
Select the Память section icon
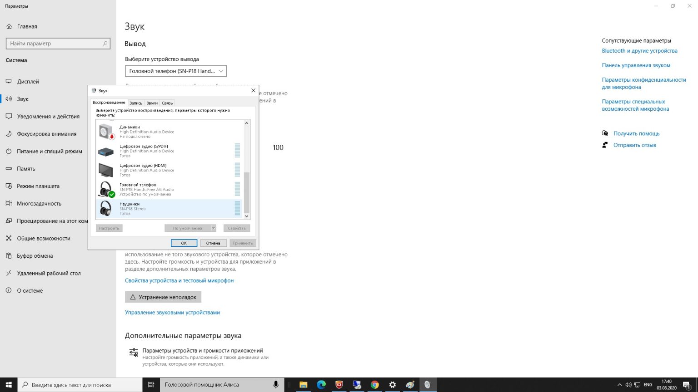(9, 168)
